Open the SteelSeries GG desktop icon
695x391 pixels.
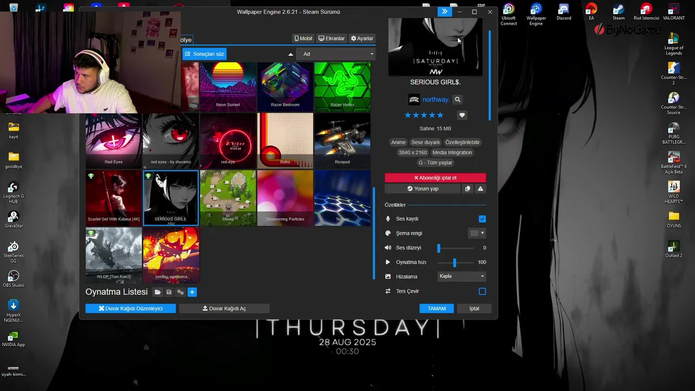(x=14, y=253)
